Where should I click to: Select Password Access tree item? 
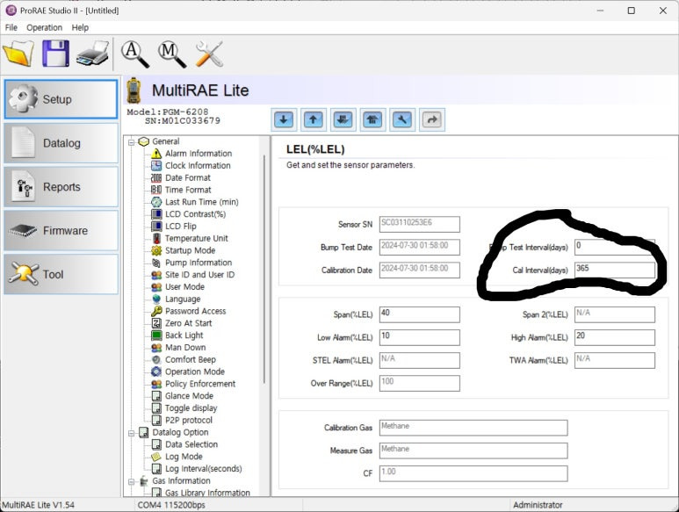coord(195,311)
